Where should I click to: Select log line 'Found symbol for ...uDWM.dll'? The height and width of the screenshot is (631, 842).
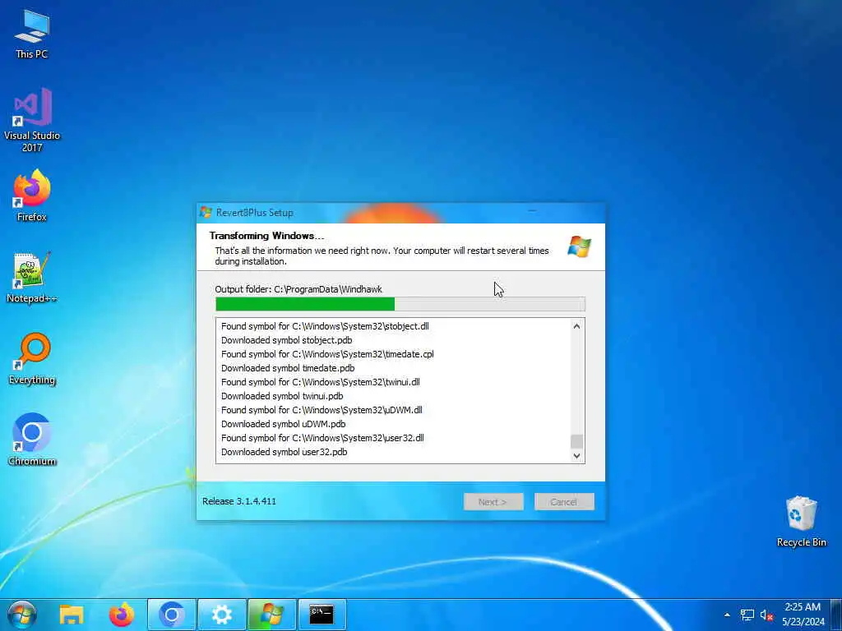(x=322, y=410)
